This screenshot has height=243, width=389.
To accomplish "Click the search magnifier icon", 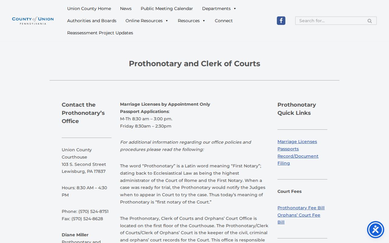I will pyautogui.click(x=370, y=21).
